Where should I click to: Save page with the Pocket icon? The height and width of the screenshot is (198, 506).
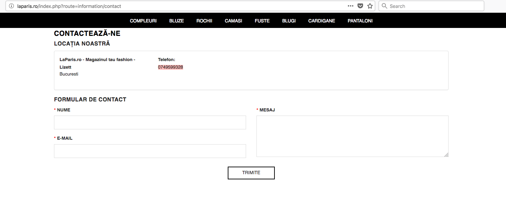360,6
